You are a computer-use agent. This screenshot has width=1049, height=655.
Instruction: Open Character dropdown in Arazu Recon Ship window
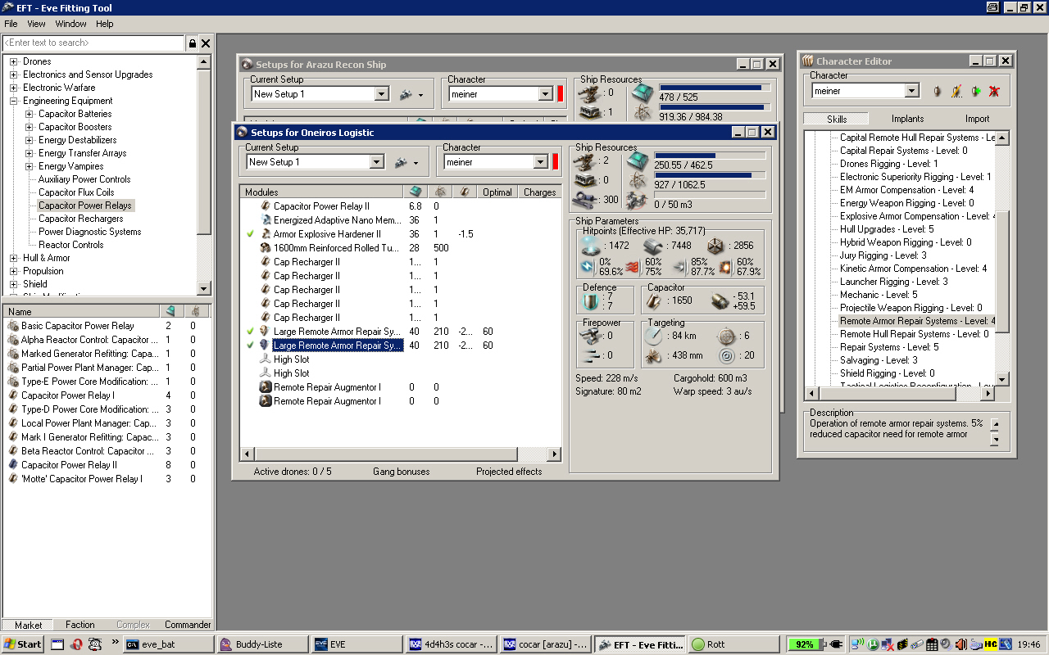546,94
